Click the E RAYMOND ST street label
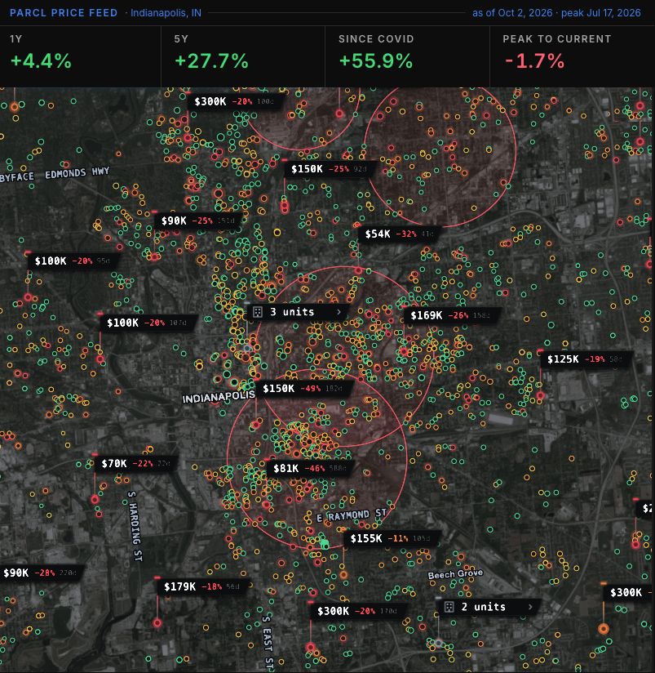 [x=352, y=515]
